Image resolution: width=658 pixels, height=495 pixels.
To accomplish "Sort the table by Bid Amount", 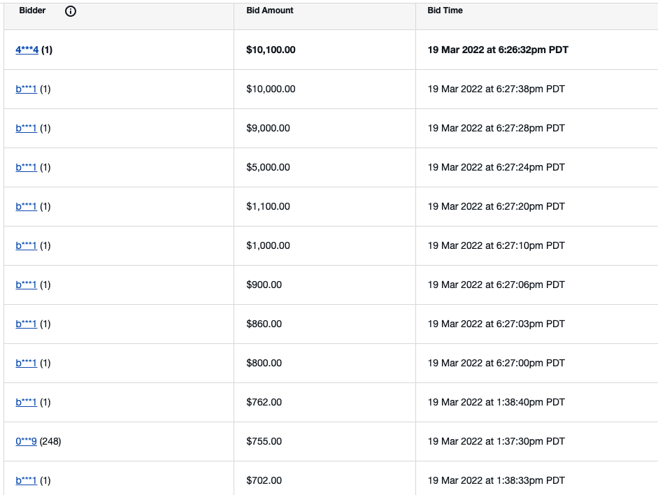I will click(x=270, y=10).
